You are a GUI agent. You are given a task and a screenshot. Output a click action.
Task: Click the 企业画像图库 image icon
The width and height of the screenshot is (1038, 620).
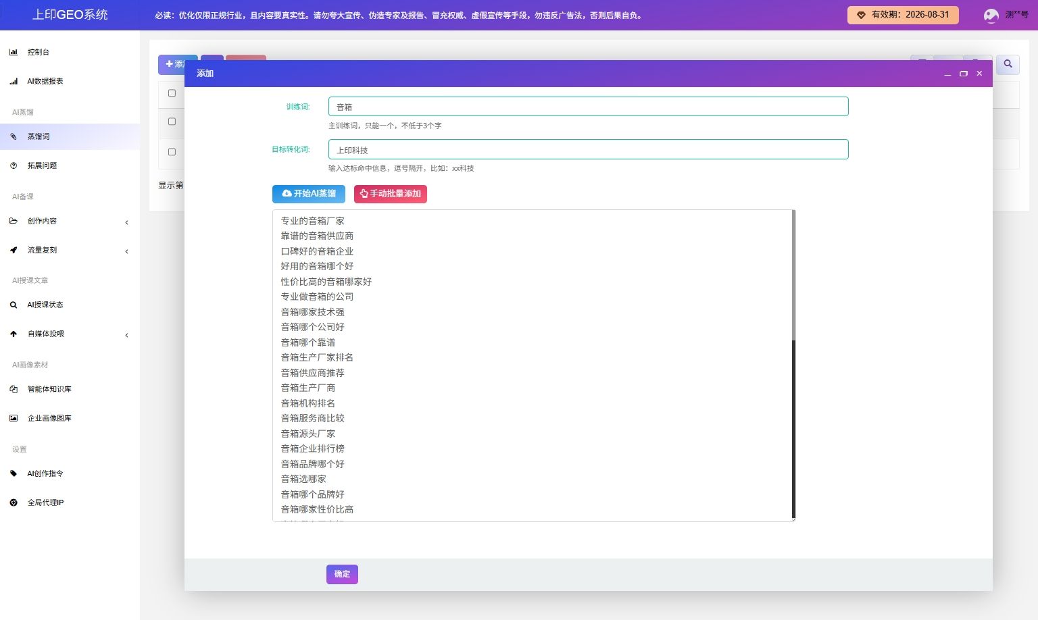(14, 418)
